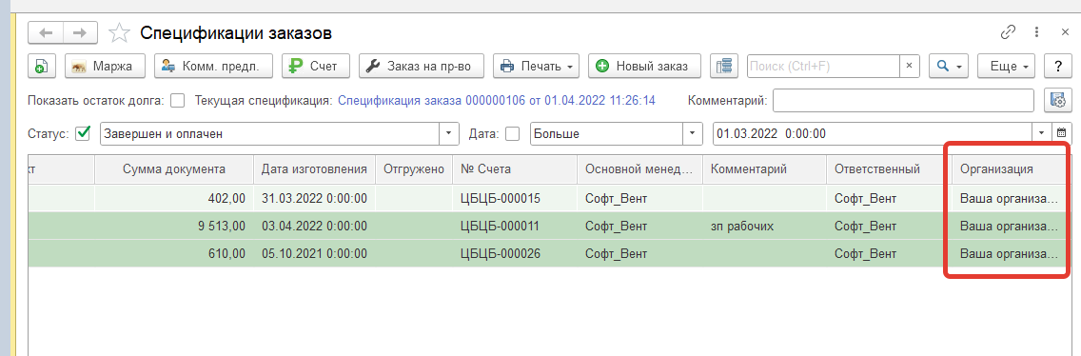Enable the Дата filter checkbox
The image size is (1081, 356).
(x=512, y=134)
